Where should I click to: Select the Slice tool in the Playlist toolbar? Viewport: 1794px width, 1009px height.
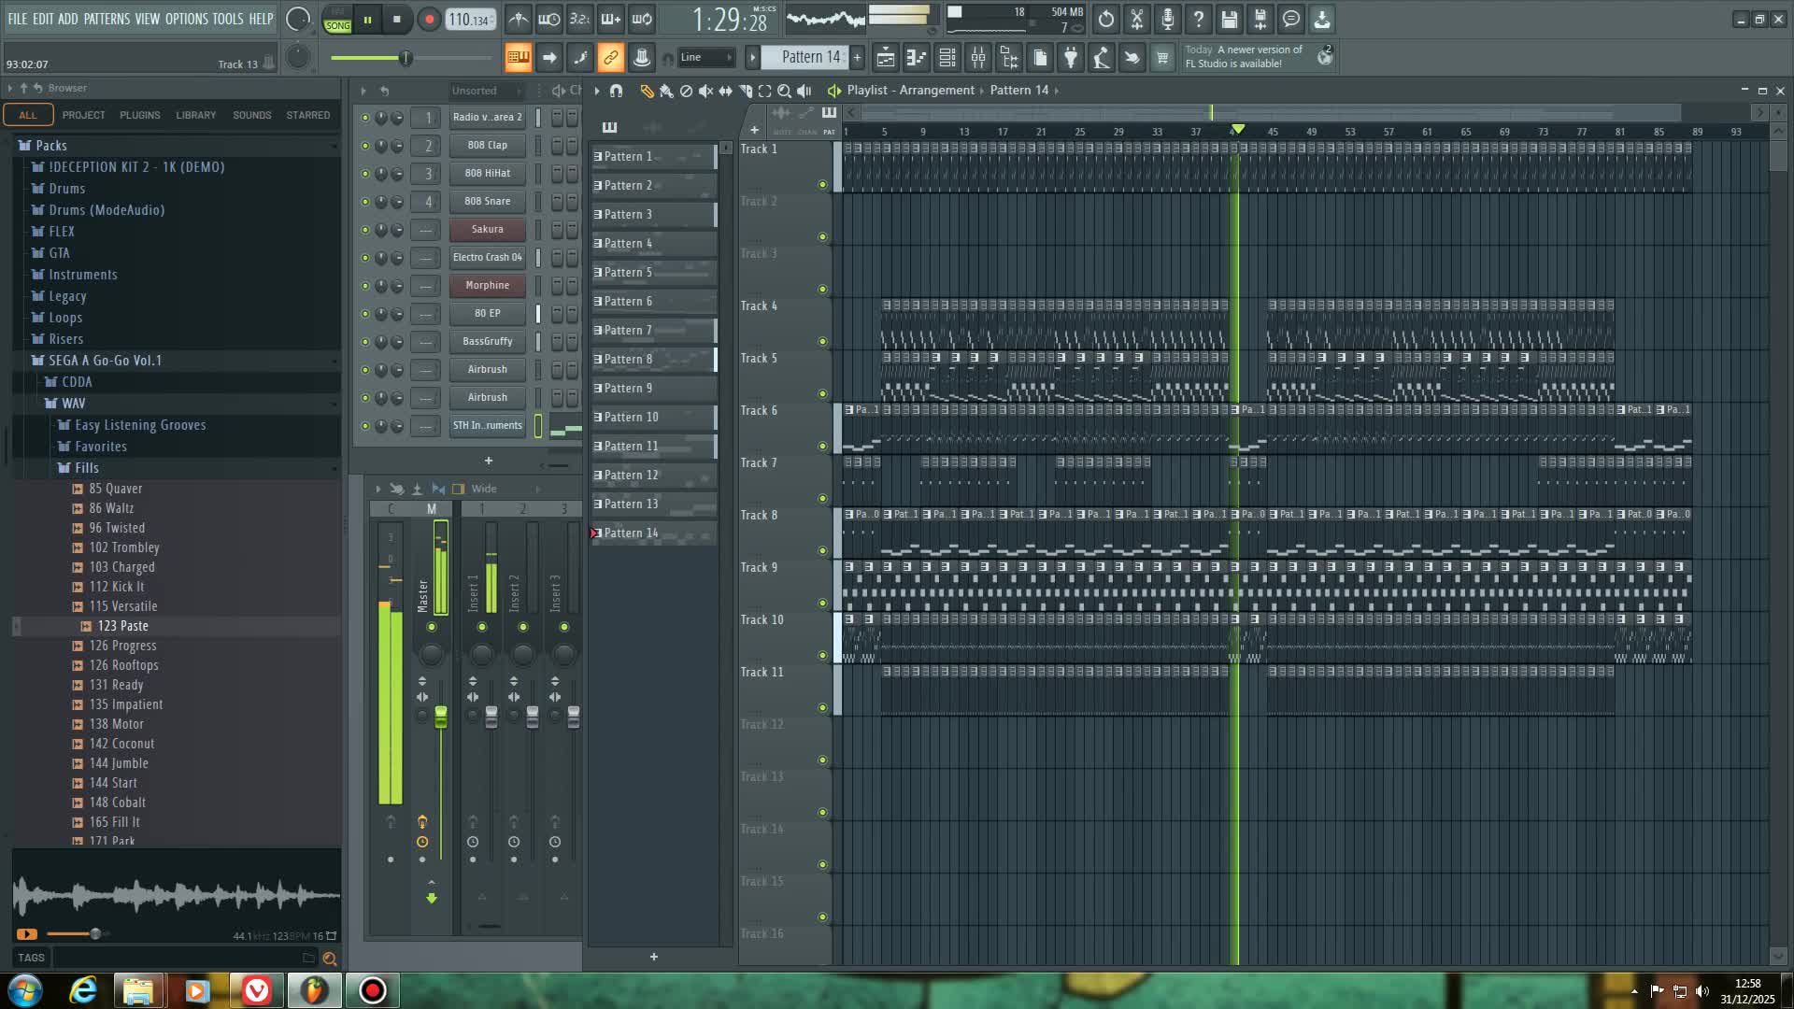tap(745, 91)
